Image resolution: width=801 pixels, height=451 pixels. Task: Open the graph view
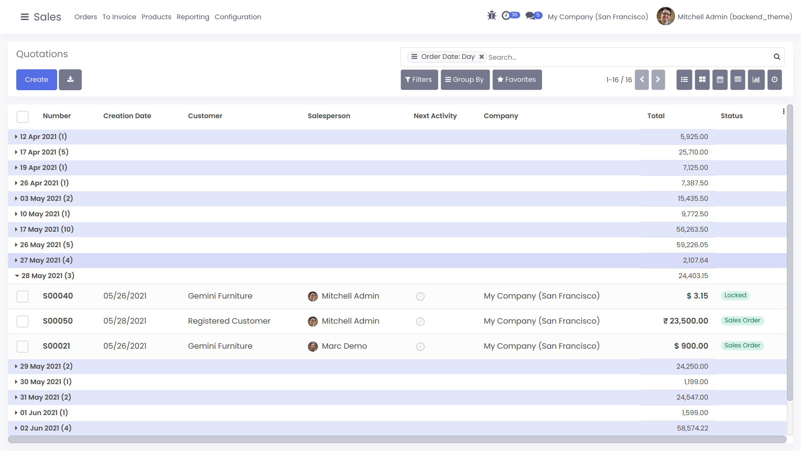[x=756, y=79]
